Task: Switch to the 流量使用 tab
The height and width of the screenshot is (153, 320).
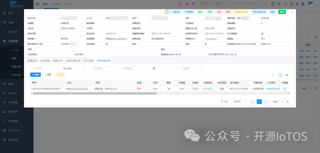Action: 32,61
